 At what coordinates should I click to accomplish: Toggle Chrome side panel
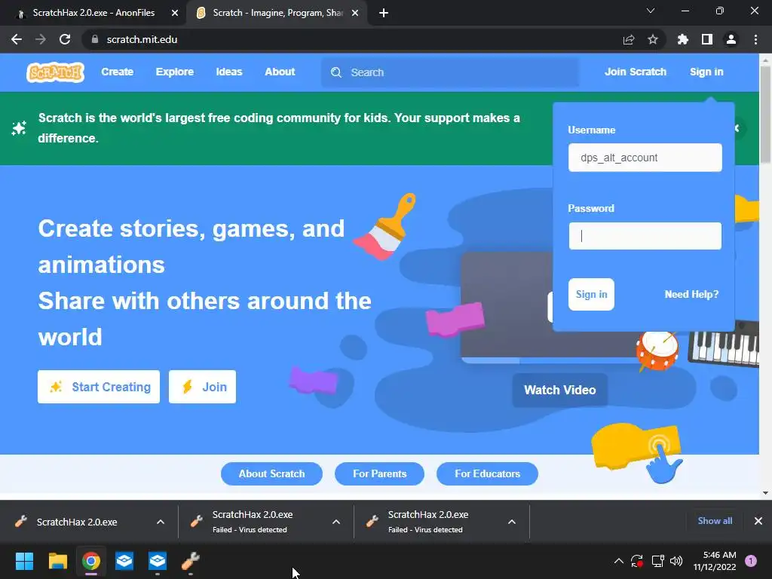coord(707,39)
